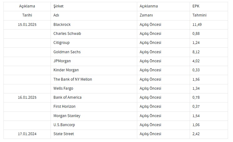
Task: Click the JPMorgan company entry
Action: click(62, 61)
